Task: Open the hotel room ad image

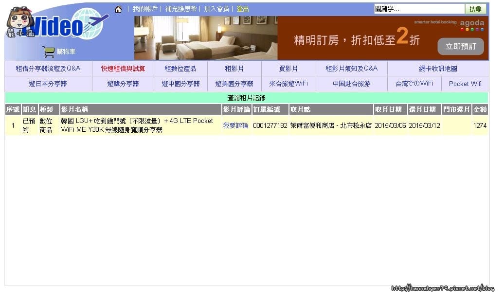Action: [x=206, y=38]
